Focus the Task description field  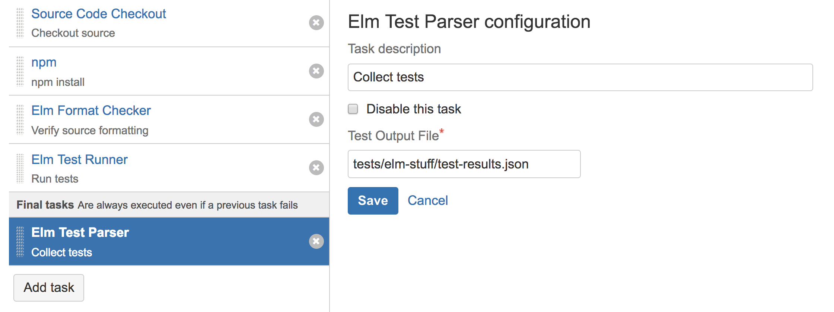point(580,77)
